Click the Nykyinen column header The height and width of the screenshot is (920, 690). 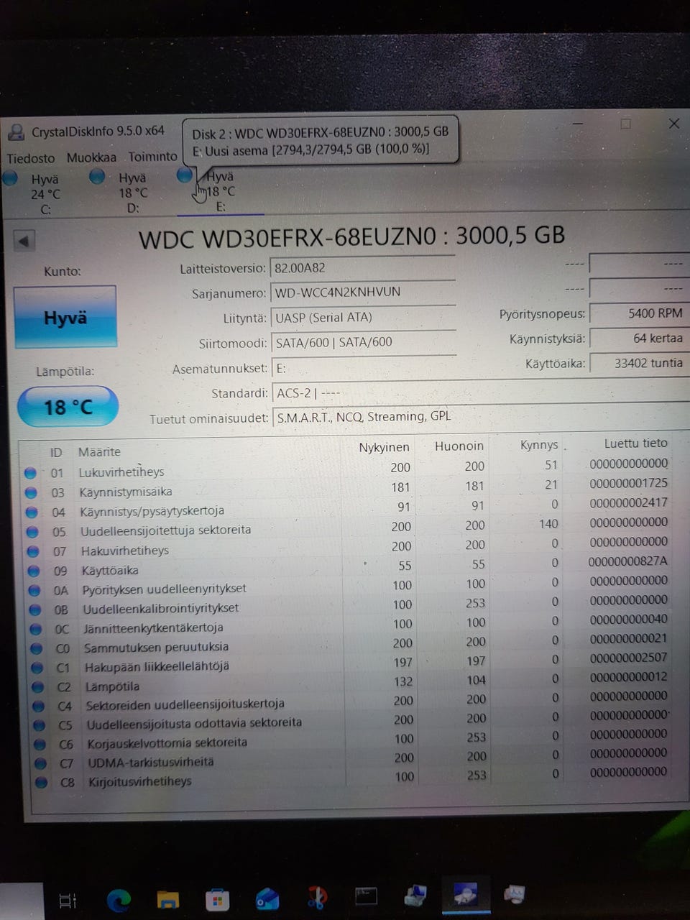click(x=384, y=447)
